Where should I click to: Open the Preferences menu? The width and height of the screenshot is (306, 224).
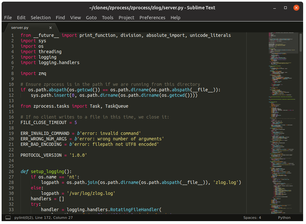[152, 18]
